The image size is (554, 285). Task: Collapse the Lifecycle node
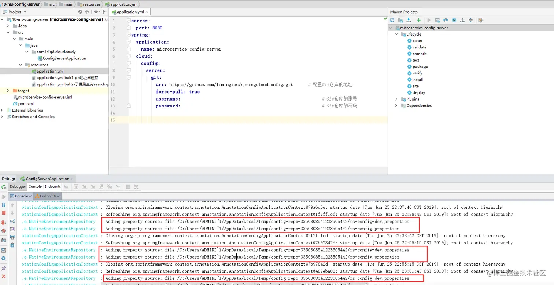396,34
